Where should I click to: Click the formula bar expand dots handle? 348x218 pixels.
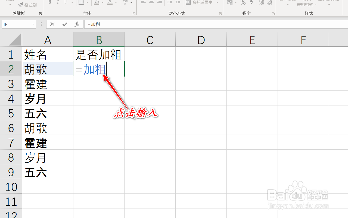[x=41, y=24]
